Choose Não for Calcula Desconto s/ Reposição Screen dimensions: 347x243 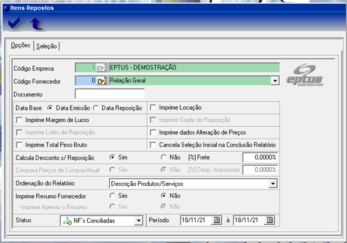(x=164, y=158)
